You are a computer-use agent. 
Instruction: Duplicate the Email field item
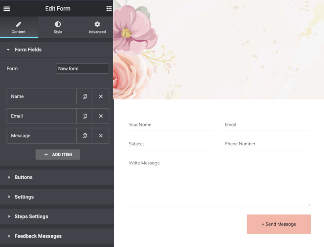[x=85, y=116]
